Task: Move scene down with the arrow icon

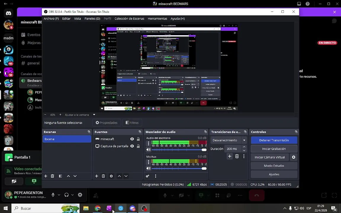Action: 75,176
